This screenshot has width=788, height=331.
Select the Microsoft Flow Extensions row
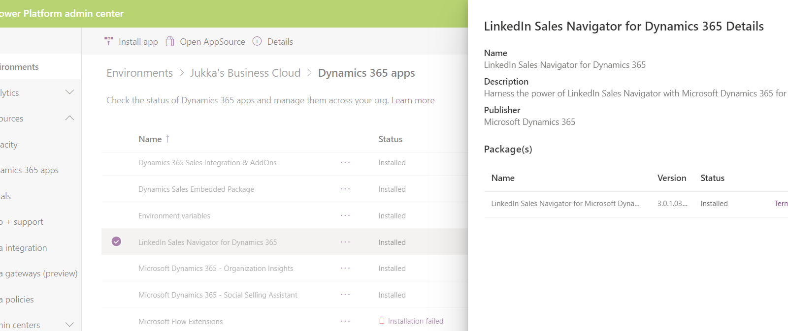285,321
